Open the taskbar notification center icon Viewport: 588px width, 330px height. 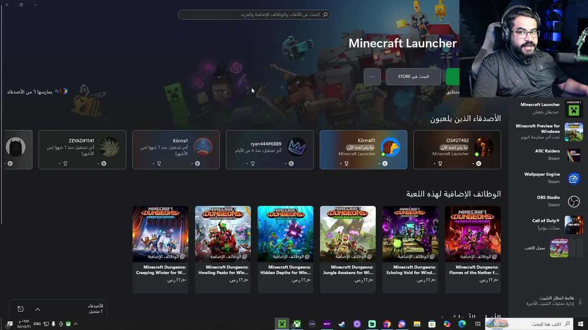pyautogui.click(x=10, y=324)
